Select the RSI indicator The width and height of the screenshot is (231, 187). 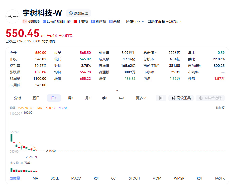pos(96,178)
